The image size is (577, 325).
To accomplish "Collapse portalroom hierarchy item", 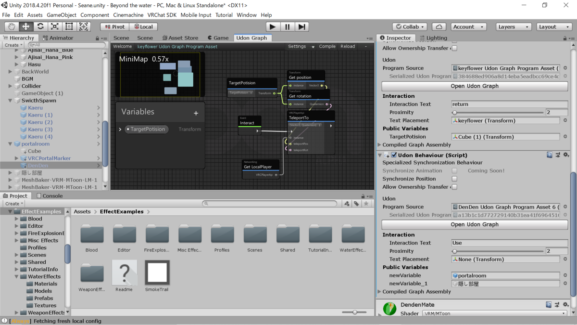I will (11, 144).
